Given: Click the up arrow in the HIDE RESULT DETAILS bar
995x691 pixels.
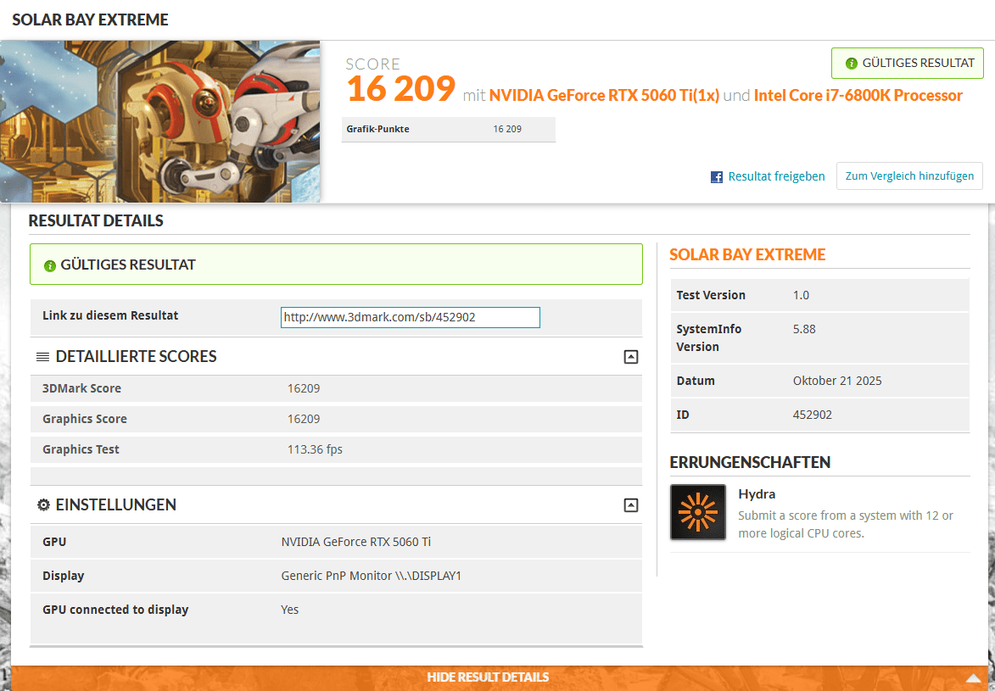Looking at the screenshot, I should pyautogui.click(x=974, y=677).
